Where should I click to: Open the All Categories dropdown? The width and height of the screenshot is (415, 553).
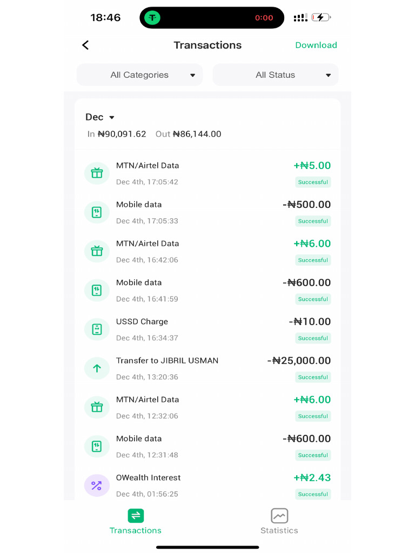pyautogui.click(x=139, y=75)
